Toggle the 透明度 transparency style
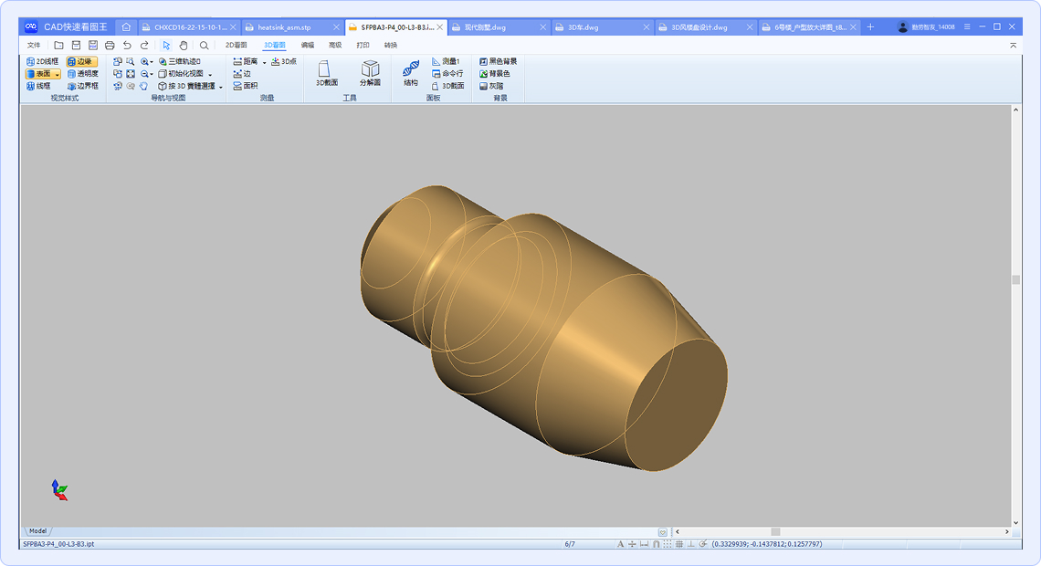The height and width of the screenshot is (566, 1041). coord(83,74)
